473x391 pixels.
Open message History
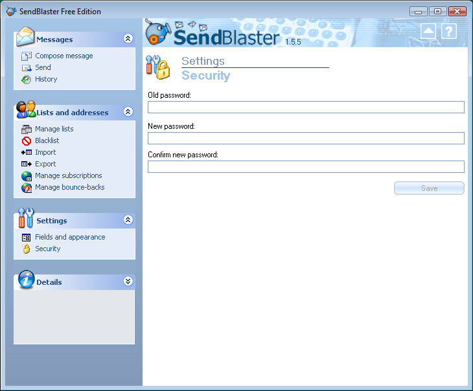point(46,79)
